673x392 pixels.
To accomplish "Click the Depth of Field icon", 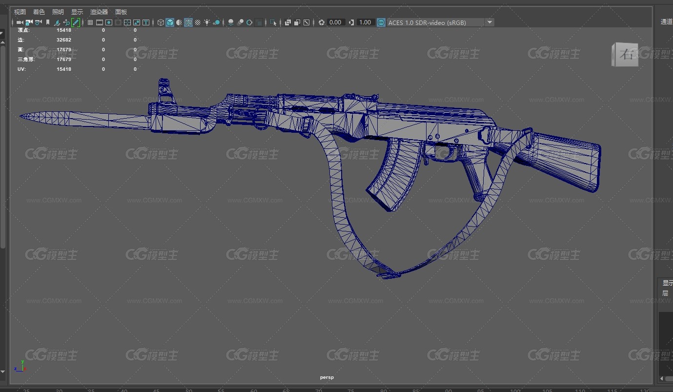I will [259, 22].
